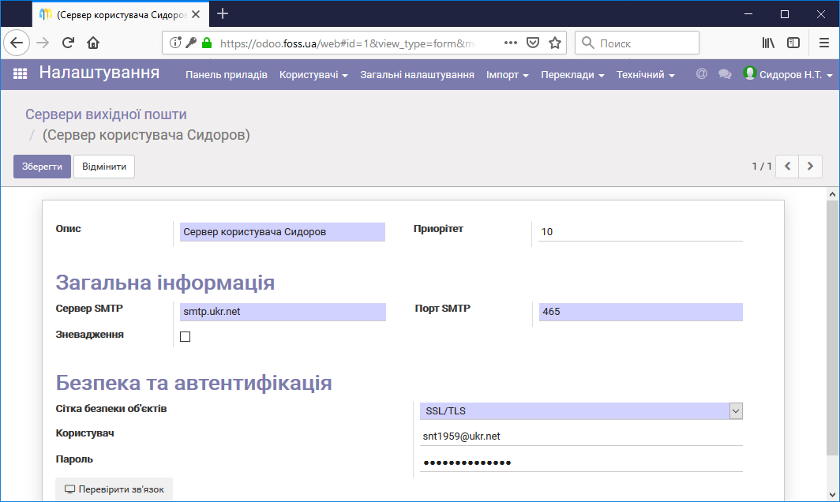Open a new browser tab

223,14
